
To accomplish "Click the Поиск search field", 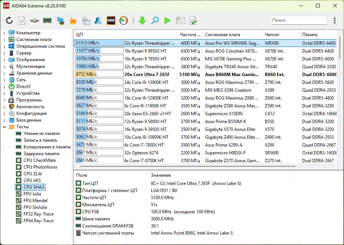I will coord(298,20).
